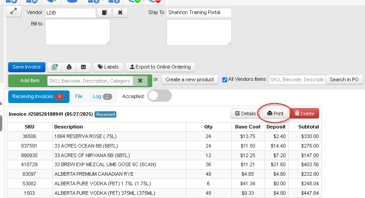365x198 pixels.
Task: Click base cost $41.34 cell
Action: tap(248, 183)
